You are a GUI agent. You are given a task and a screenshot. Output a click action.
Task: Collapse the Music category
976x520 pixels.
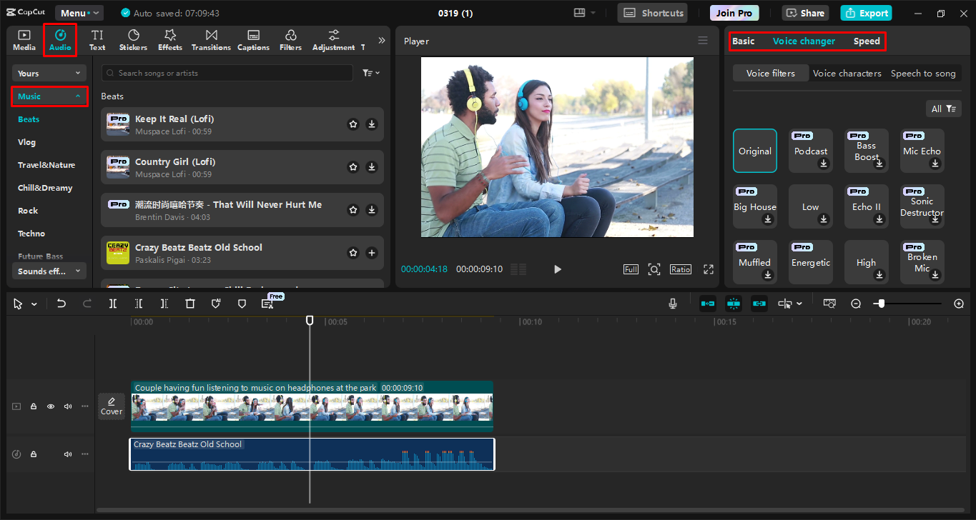77,96
